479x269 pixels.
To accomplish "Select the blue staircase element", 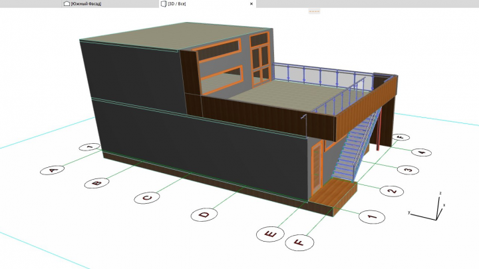I will tap(356, 148).
